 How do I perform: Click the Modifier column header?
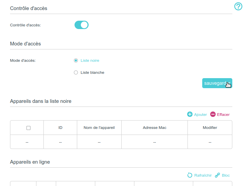pyautogui.click(x=210, y=128)
